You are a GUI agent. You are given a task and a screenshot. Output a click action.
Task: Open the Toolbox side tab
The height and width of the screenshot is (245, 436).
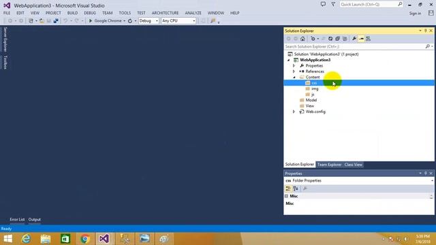[5, 62]
